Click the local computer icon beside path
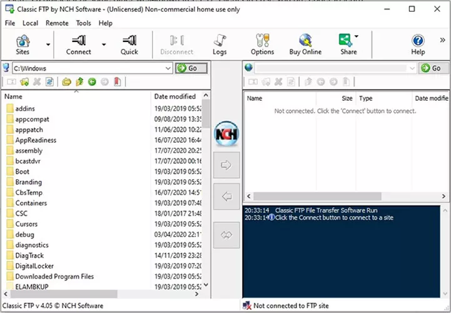 point(6,68)
